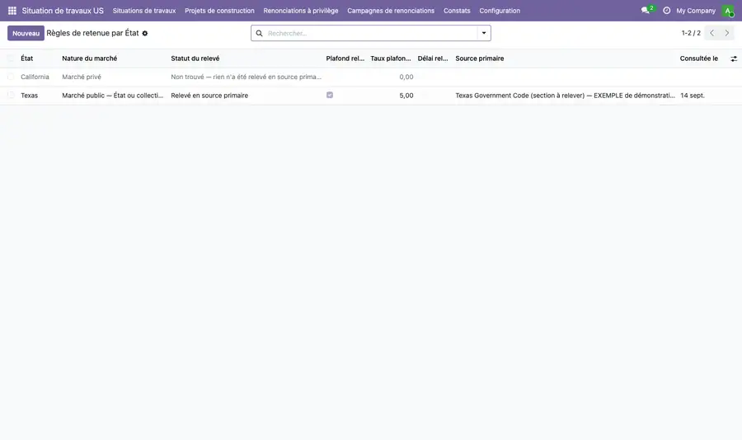
Task: Click the Nouveau button
Action: click(26, 33)
